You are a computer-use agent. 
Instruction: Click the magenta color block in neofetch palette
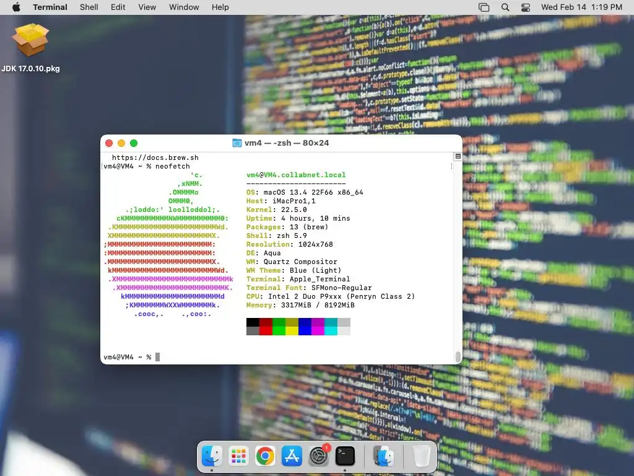[318, 327]
